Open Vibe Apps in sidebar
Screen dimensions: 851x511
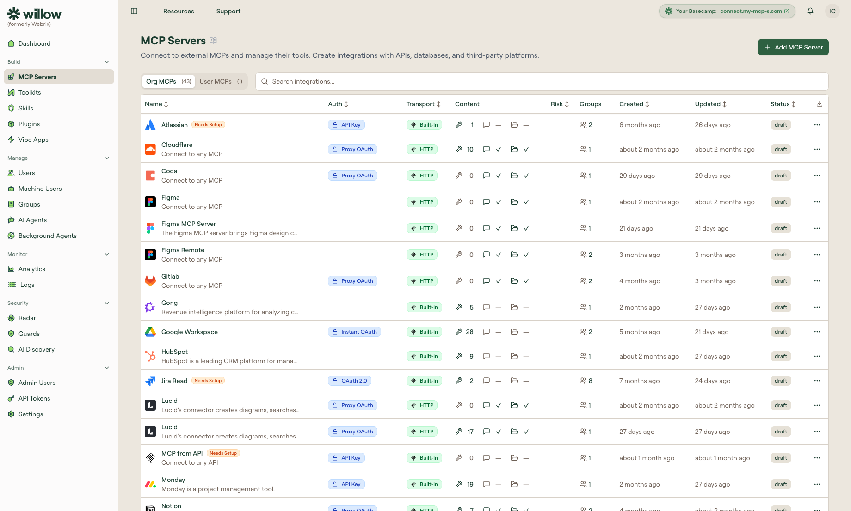[59, 140]
